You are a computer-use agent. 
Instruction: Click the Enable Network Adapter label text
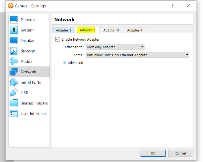(x=80, y=39)
